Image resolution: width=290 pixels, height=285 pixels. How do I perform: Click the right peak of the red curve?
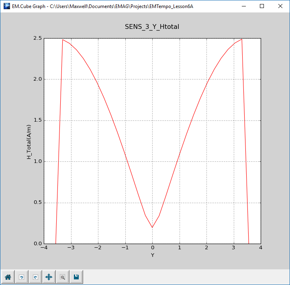coord(241,39)
